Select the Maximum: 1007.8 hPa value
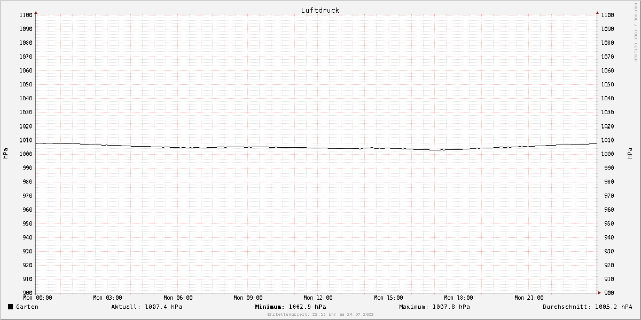 [x=434, y=307]
